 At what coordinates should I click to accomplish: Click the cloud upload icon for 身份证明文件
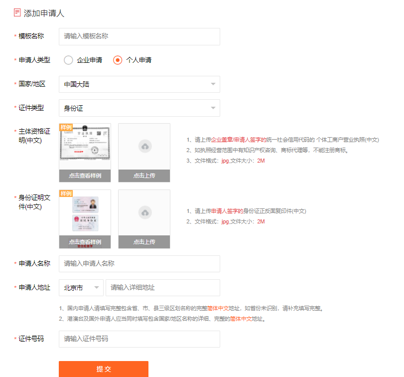[x=145, y=212]
